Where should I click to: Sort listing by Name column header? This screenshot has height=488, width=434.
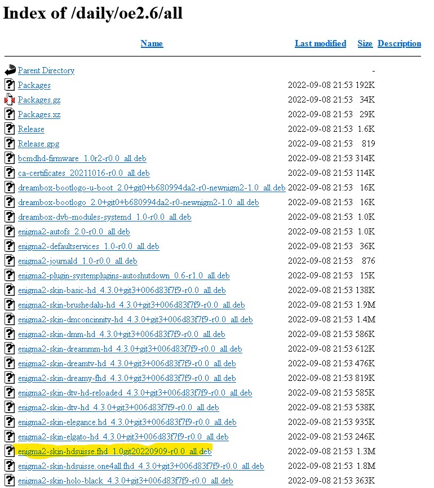coord(152,43)
